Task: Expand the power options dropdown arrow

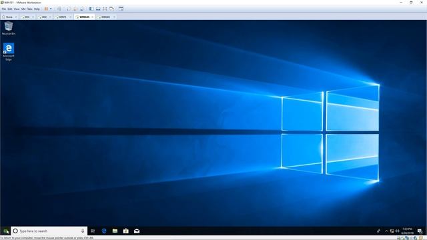Action: click(x=51, y=9)
